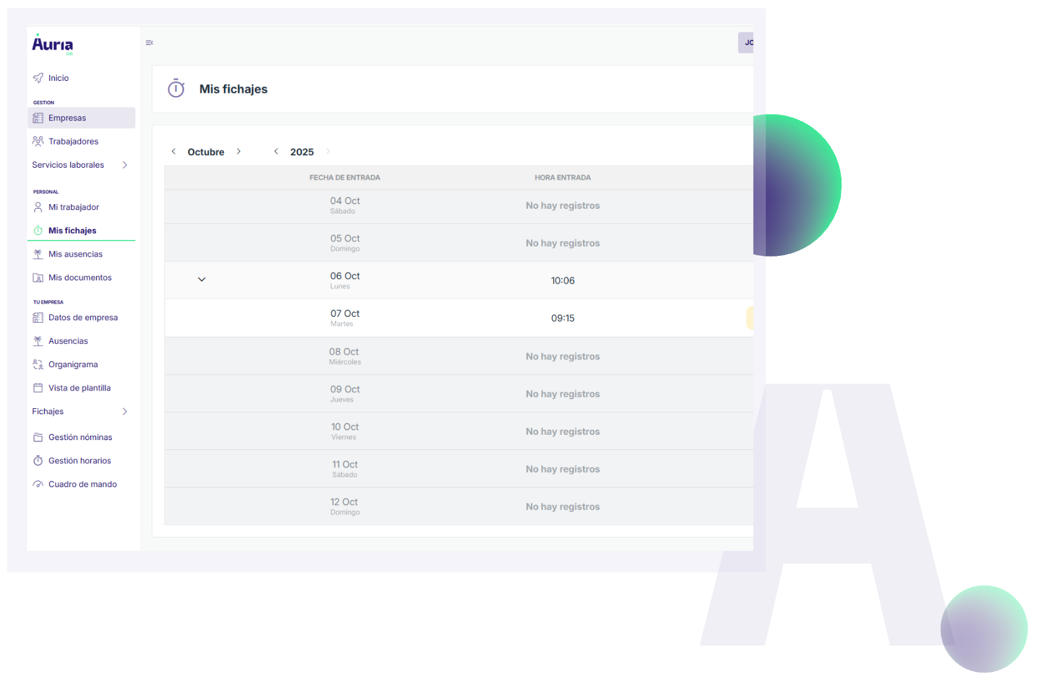
Task: Go to previous year before 2025
Action: (x=276, y=152)
